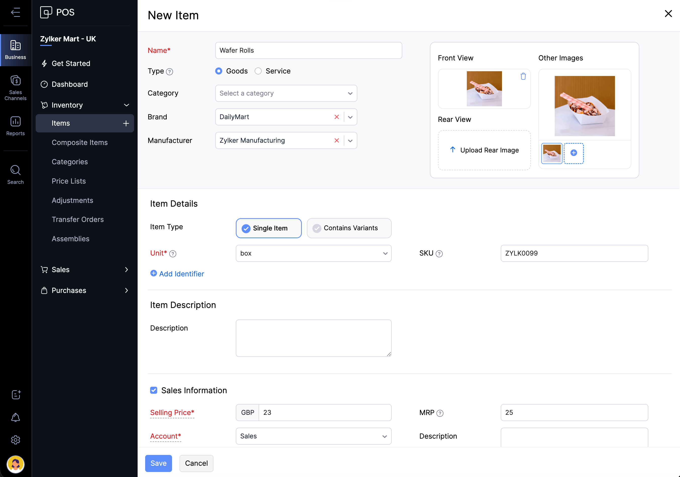Expand the Purchases menu chevron
The image size is (680, 477).
(127, 290)
